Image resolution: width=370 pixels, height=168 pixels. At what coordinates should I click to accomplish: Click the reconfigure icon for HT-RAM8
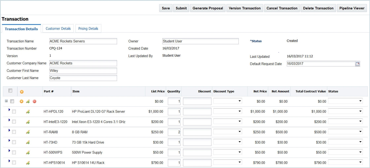tap(28, 132)
